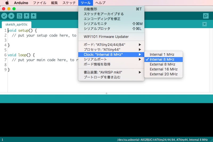Select ボード情報を取得 entry
This screenshot has width=213, height=142.
[111, 64]
